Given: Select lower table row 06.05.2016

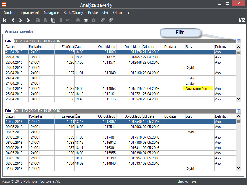Looking at the screenshot, I should click(x=121, y=143).
